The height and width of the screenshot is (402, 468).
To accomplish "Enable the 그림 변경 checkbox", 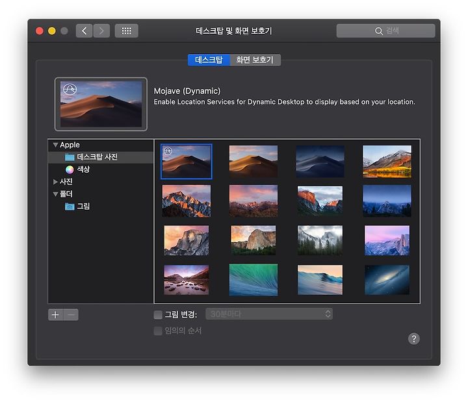I will [x=158, y=314].
